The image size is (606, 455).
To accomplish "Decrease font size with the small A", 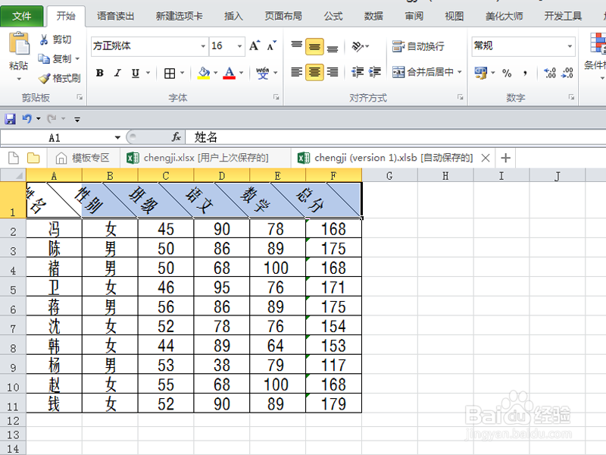I will (x=272, y=45).
